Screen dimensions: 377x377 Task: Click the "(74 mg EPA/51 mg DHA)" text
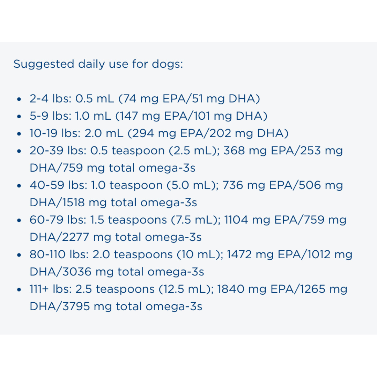(x=189, y=99)
